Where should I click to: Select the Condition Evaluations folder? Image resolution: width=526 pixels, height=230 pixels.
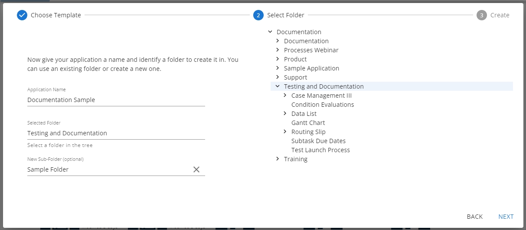(x=323, y=105)
